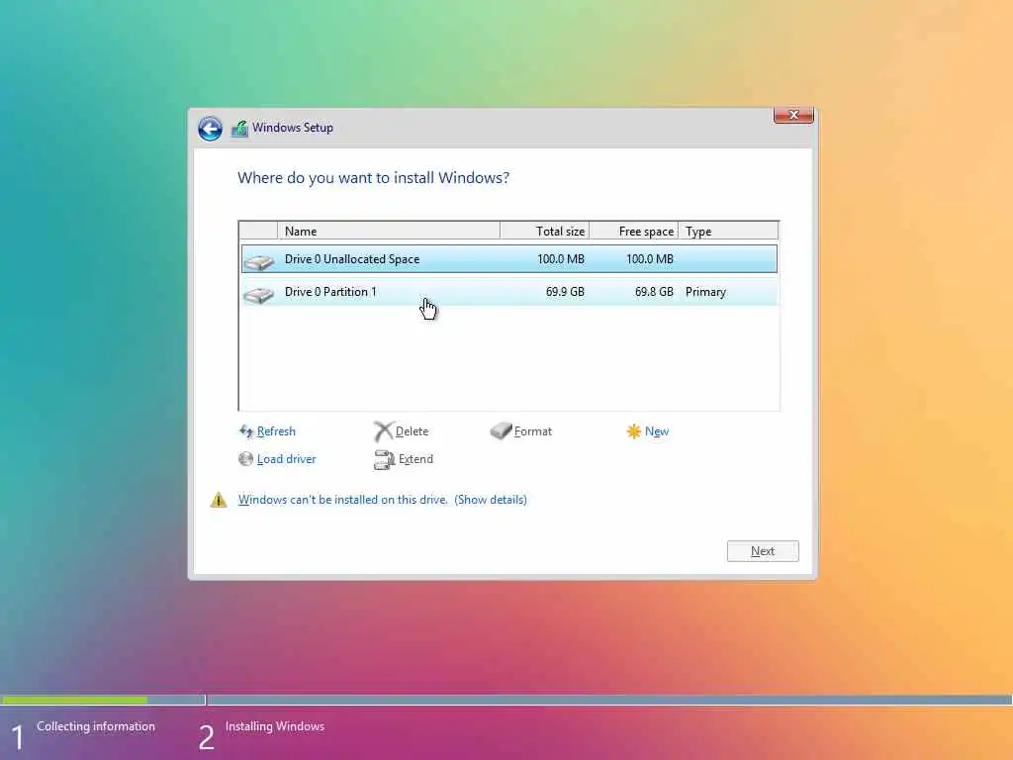This screenshot has height=760, width=1013.
Task: Click the setup progress bar green segment
Action: tap(75, 700)
